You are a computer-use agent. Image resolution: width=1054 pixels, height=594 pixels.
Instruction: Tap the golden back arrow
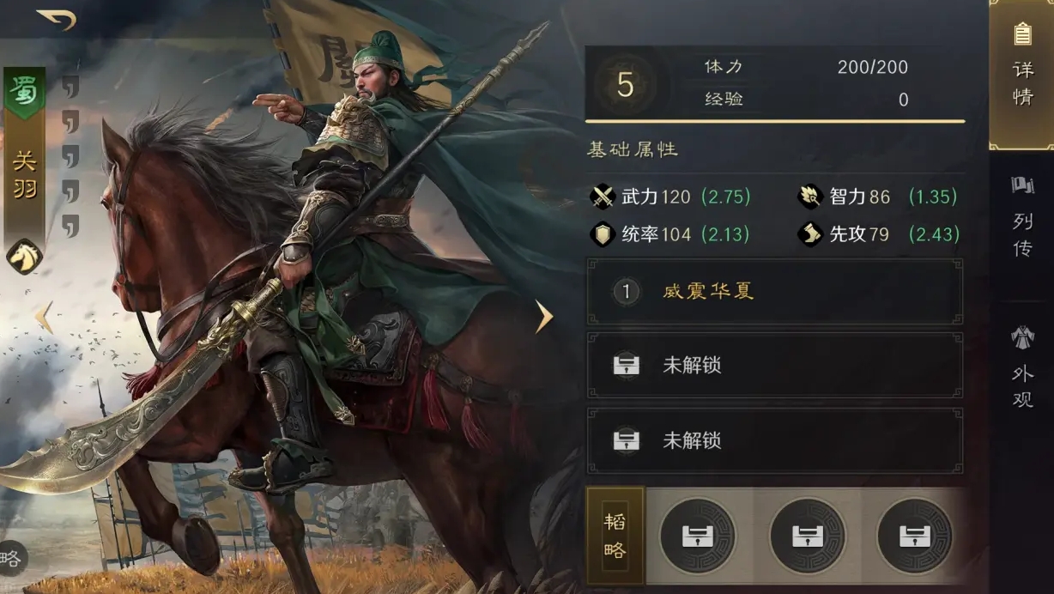point(57,18)
